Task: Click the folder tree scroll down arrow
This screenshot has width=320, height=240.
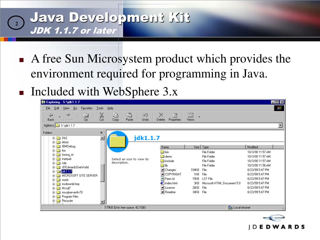Action: coord(102,202)
